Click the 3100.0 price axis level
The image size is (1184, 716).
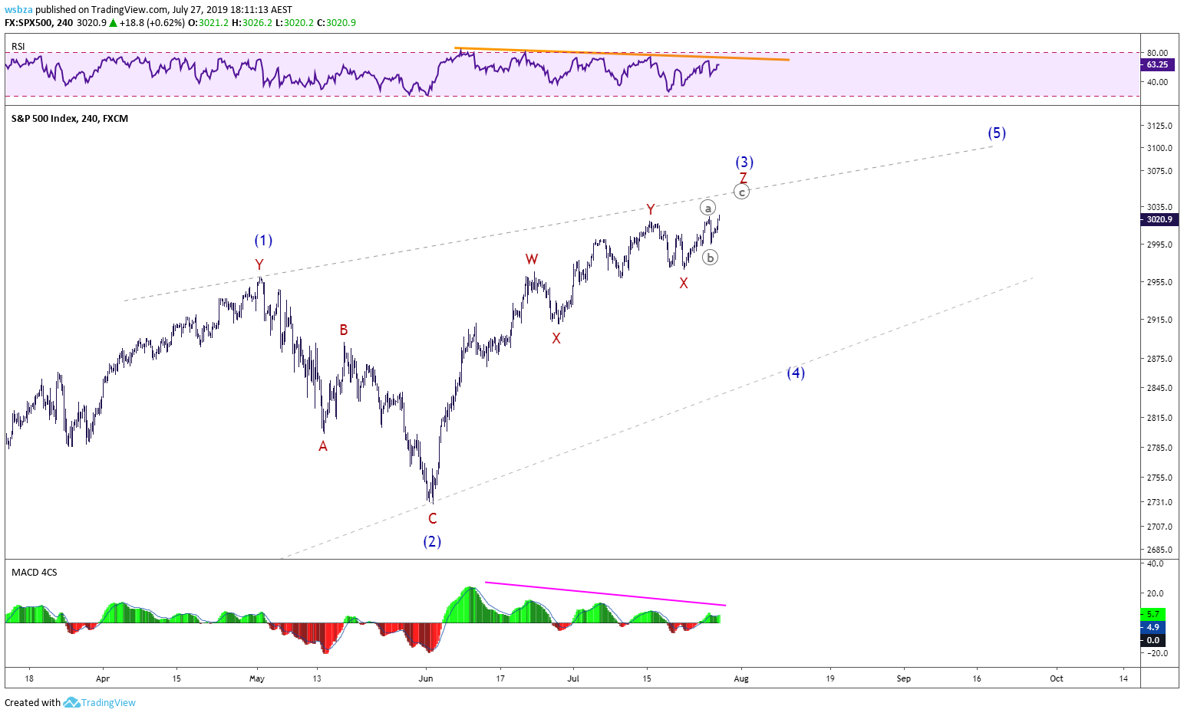click(1159, 148)
